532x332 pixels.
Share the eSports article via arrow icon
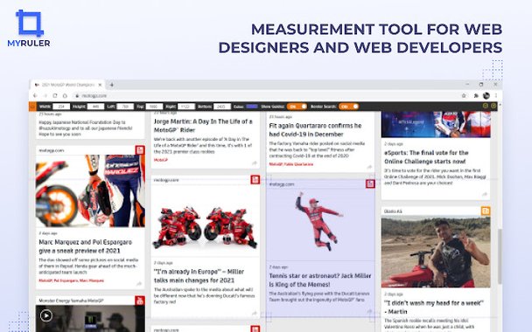[x=485, y=194]
